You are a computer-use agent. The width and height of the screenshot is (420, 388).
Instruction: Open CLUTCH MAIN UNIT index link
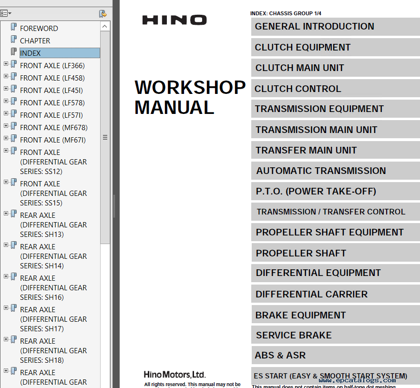click(335, 68)
